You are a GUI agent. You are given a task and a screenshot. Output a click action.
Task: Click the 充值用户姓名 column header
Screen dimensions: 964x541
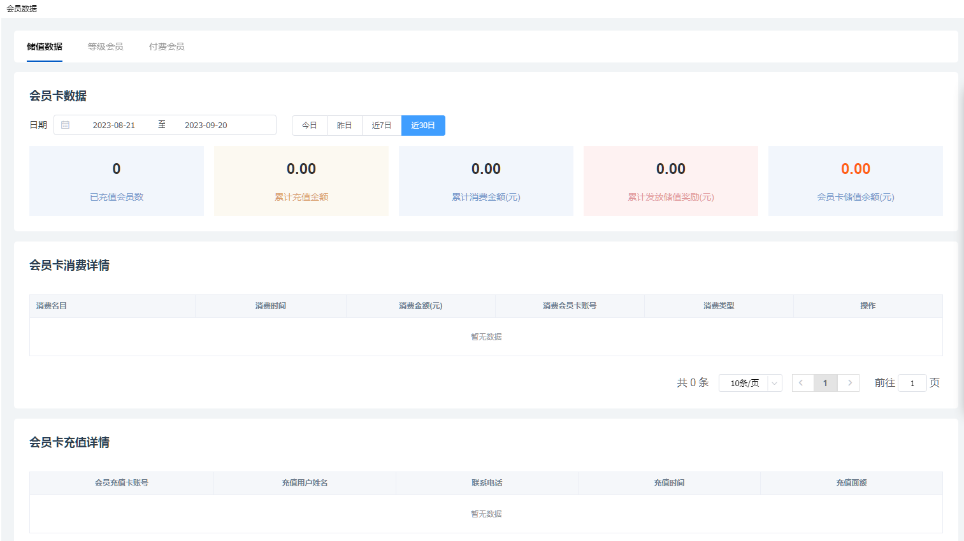[x=305, y=483]
